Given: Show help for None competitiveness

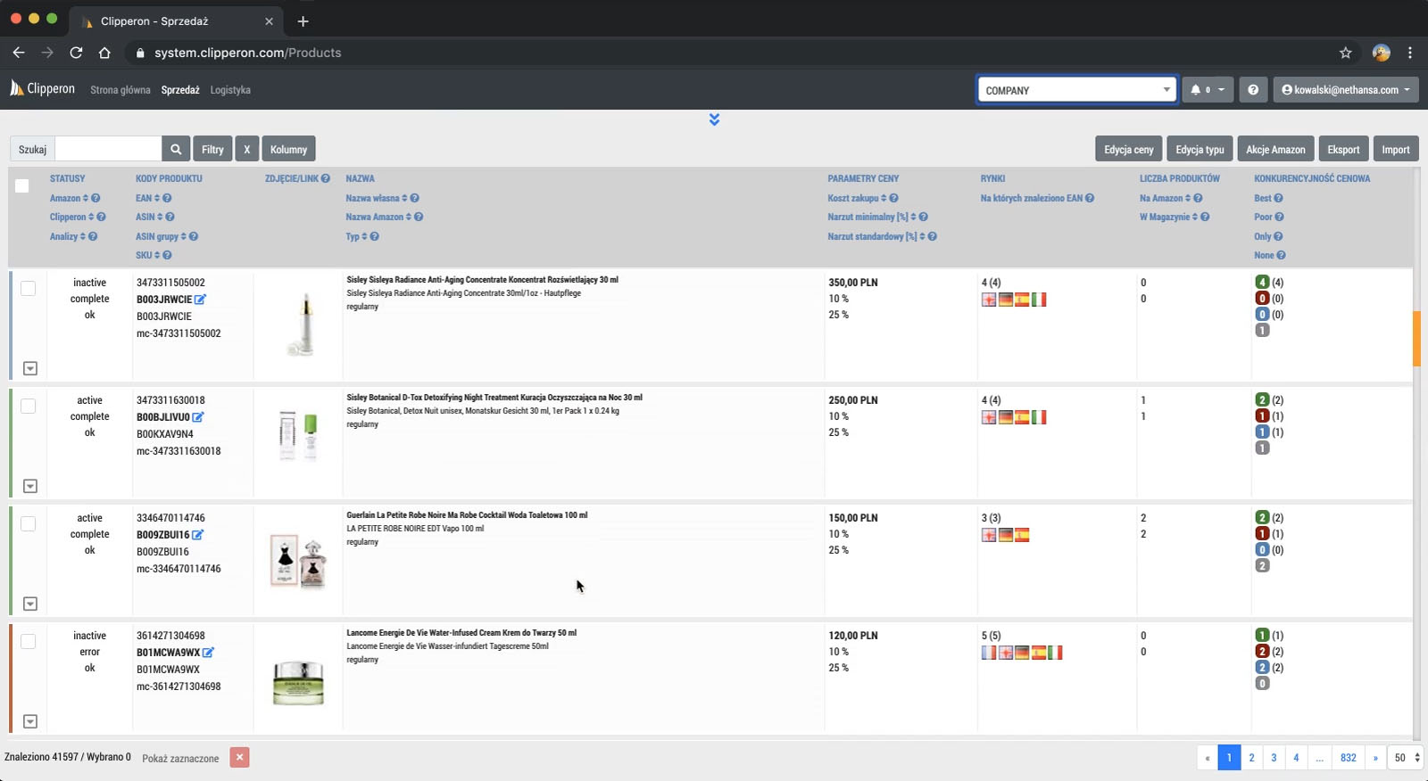Looking at the screenshot, I should 1281,255.
